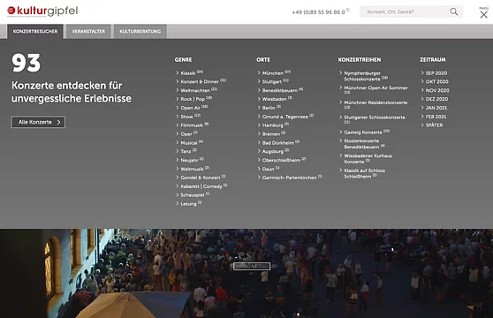Select the Lesung genre
The width and height of the screenshot is (493, 318).
(x=189, y=204)
